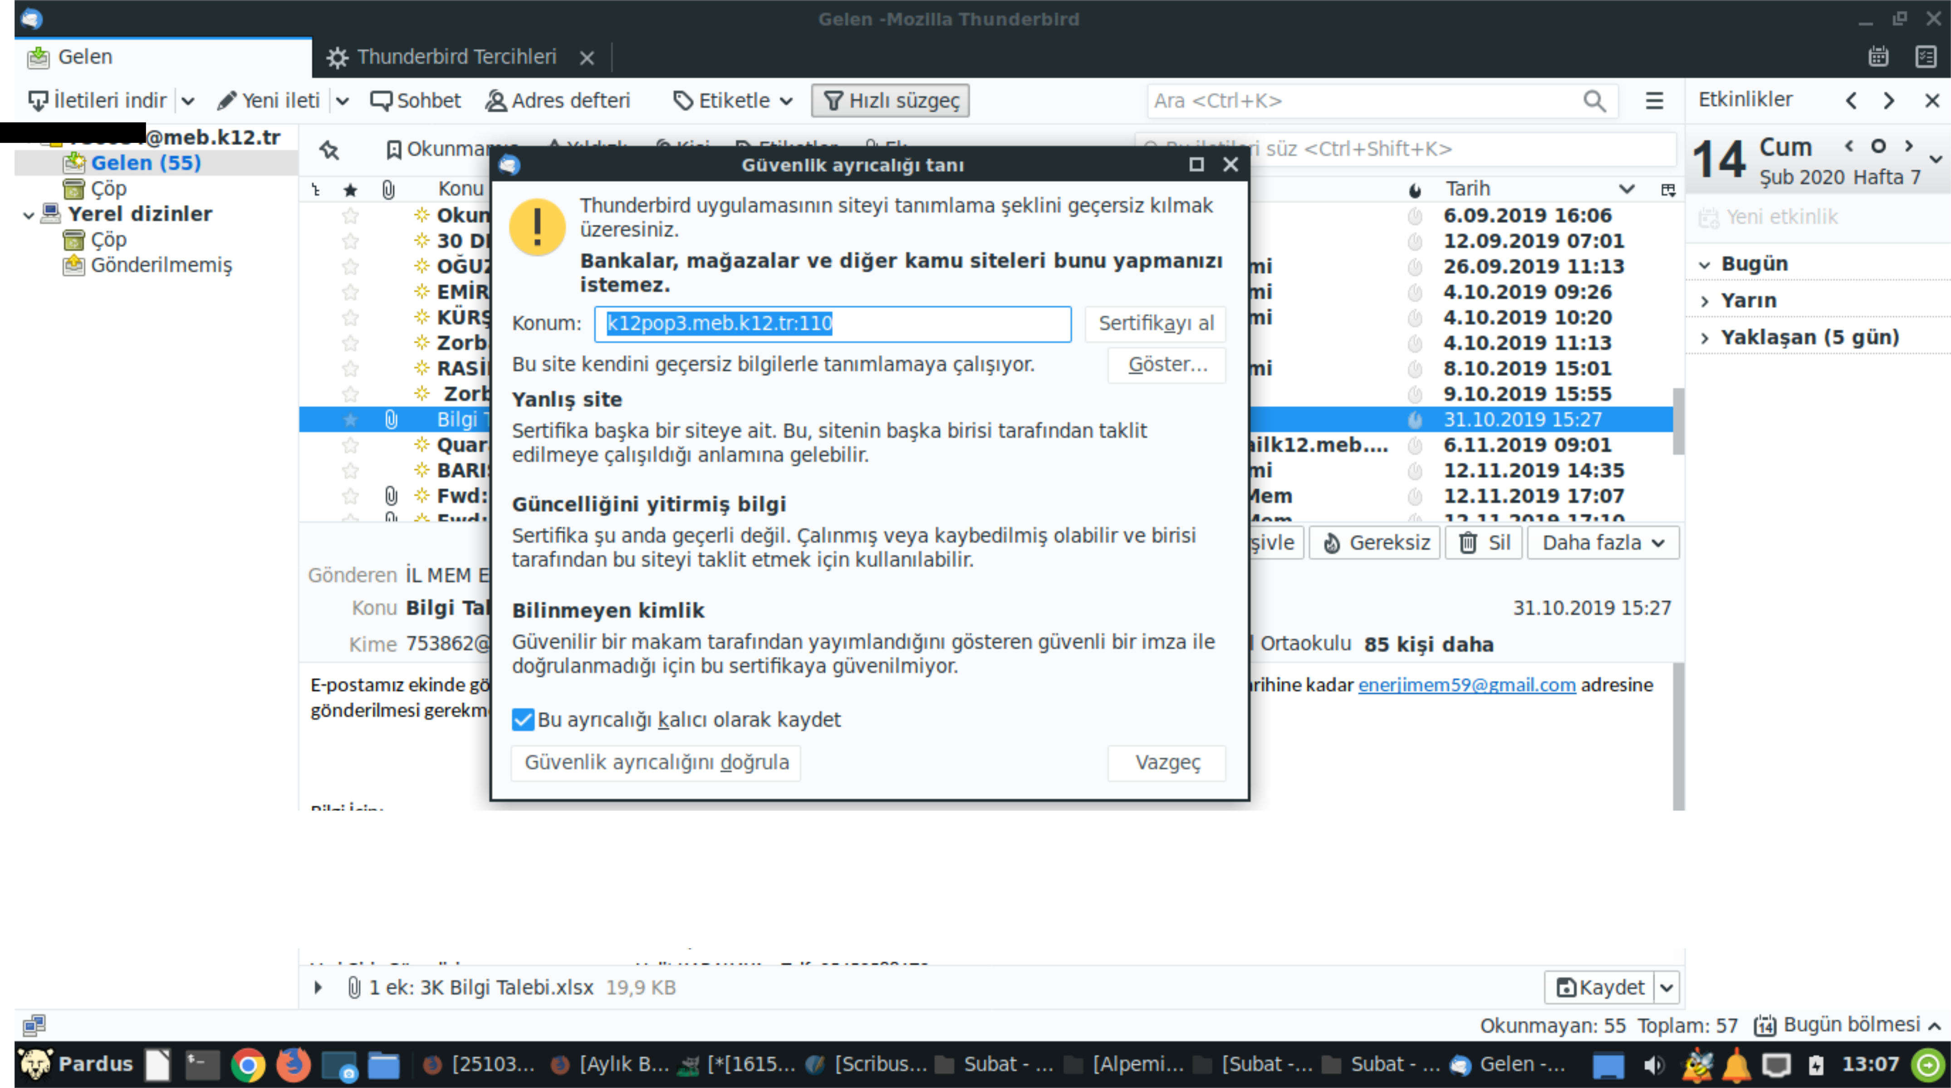Click Güvenlik ayrıcalığını doğrula button
1951x1088 pixels.
pos(656,762)
